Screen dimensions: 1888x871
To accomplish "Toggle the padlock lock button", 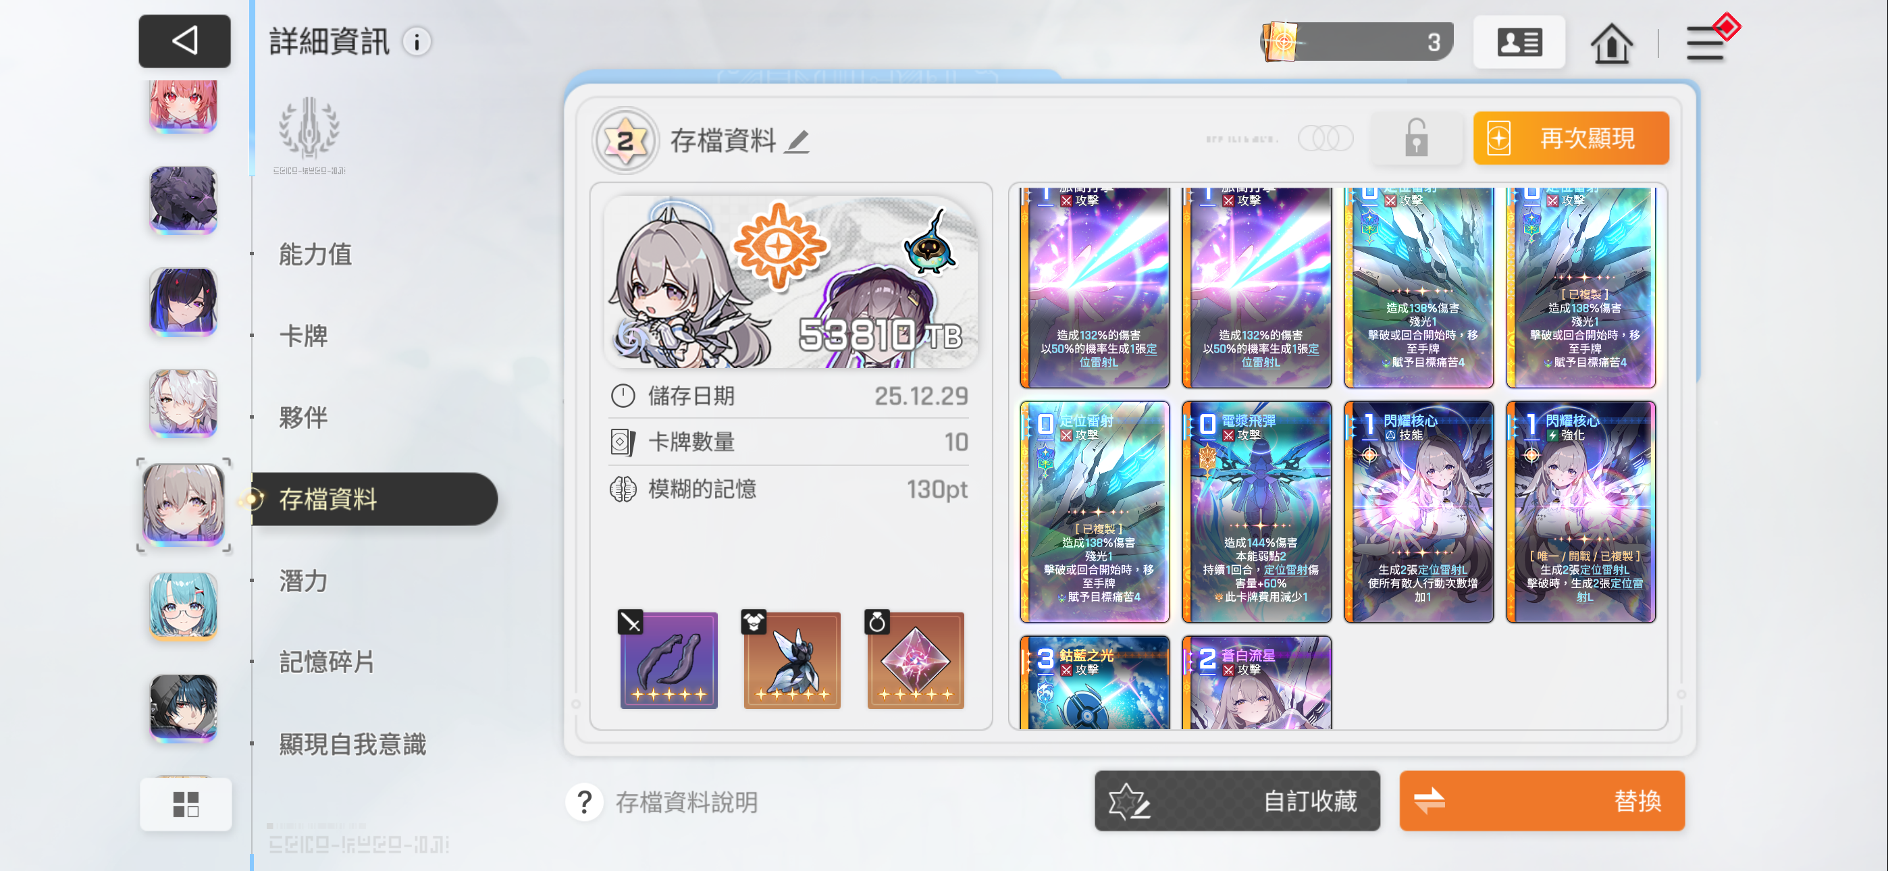I will (x=1415, y=138).
